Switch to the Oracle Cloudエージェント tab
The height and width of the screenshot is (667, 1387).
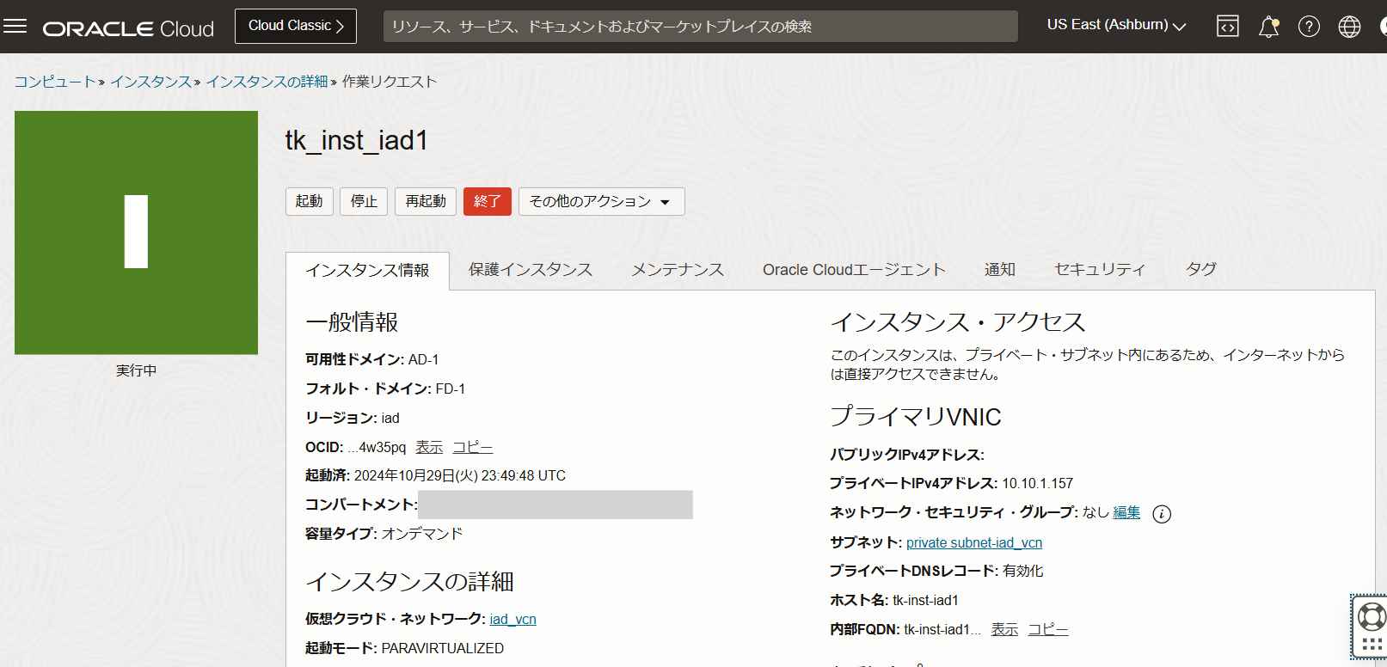click(853, 270)
